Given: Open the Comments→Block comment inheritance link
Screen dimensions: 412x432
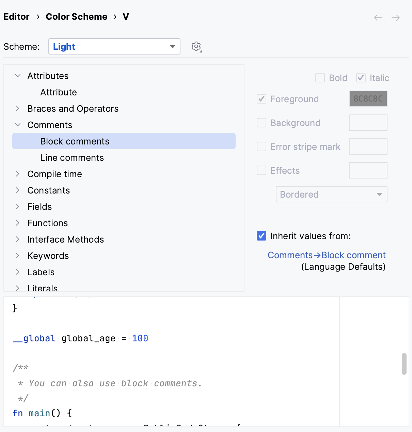Looking at the screenshot, I should coord(327,255).
